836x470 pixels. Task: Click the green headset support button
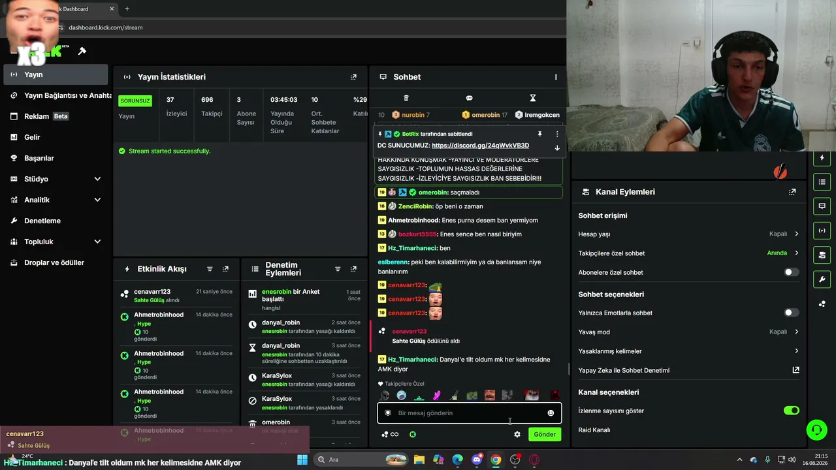816,430
